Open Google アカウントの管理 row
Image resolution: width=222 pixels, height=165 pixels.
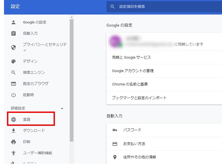[164, 71]
